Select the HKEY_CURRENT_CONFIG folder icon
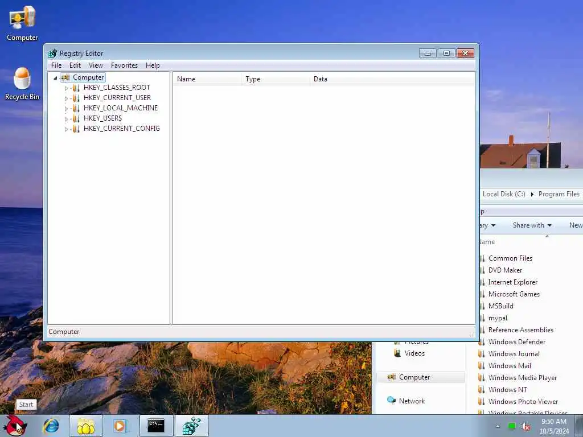Viewport: 583px width, 437px height. (x=76, y=129)
